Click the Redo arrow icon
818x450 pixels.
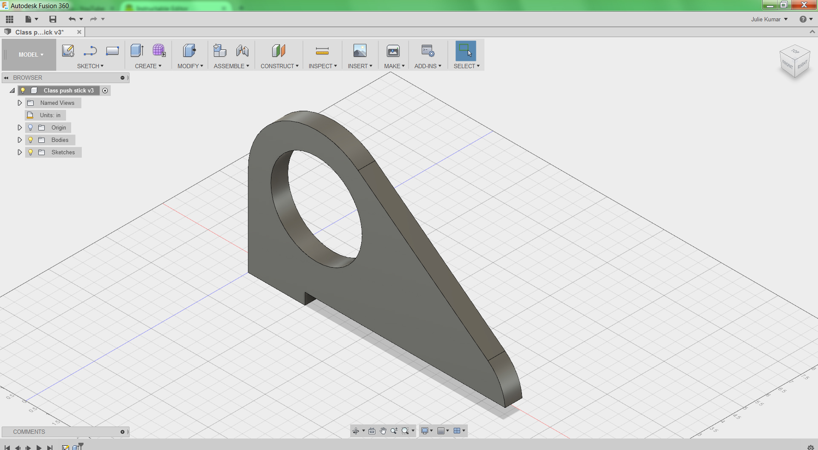tap(93, 19)
